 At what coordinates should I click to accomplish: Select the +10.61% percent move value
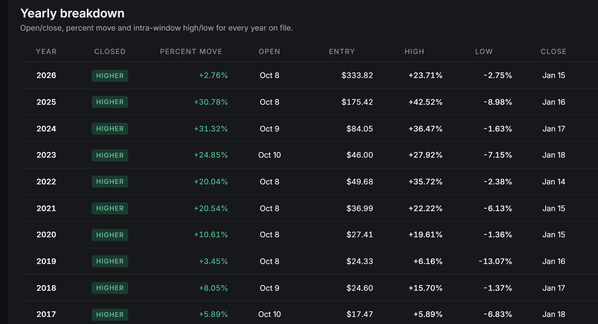[x=211, y=235]
